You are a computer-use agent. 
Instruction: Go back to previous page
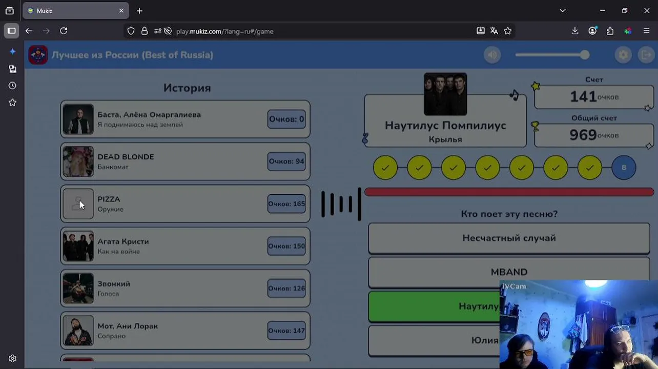[x=29, y=31]
